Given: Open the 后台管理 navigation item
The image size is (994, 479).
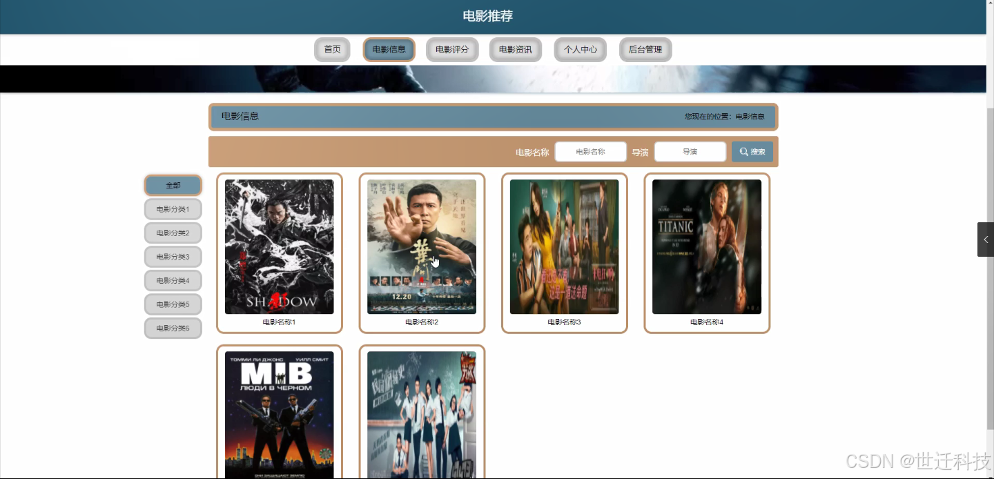Looking at the screenshot, I should 645,50.
